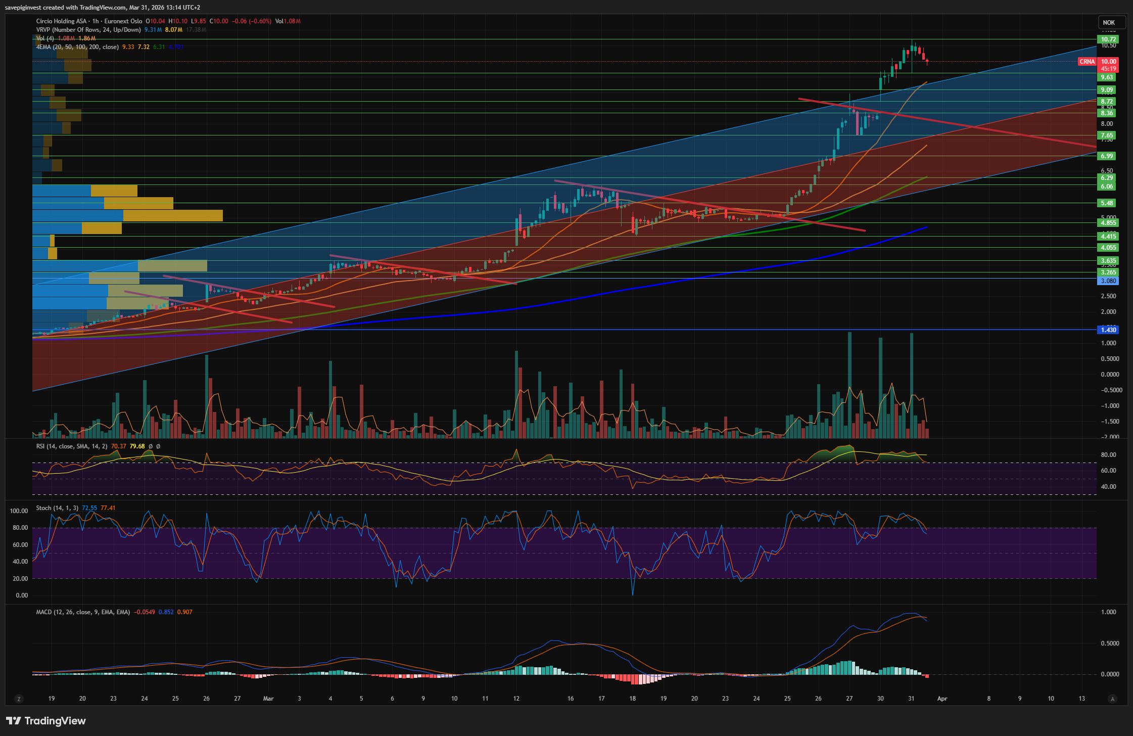Click the A auto-scale button at bottom right
The width and height of the screenshot is (1133, 736).
pos(1112,699)
